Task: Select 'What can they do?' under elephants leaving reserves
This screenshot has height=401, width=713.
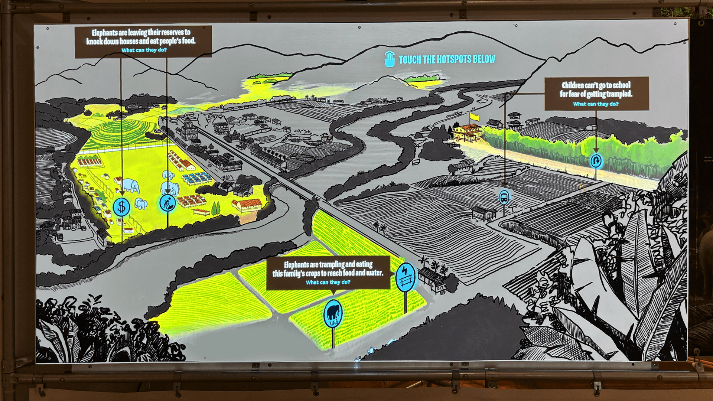Action: [x=144, y=50]
